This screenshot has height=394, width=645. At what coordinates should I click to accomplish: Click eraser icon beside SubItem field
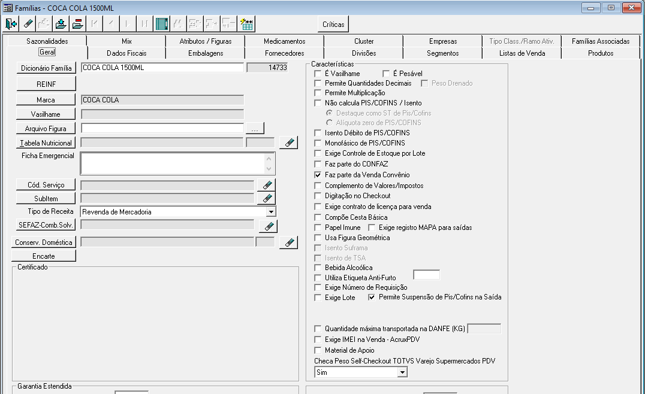[267, 198]
